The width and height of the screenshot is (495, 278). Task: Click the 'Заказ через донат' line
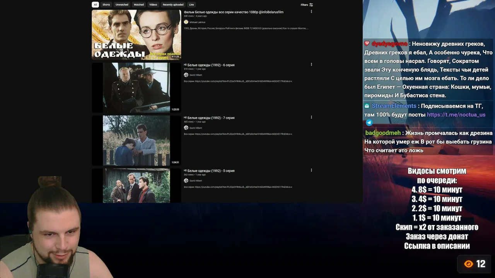(x=437, y=236)
